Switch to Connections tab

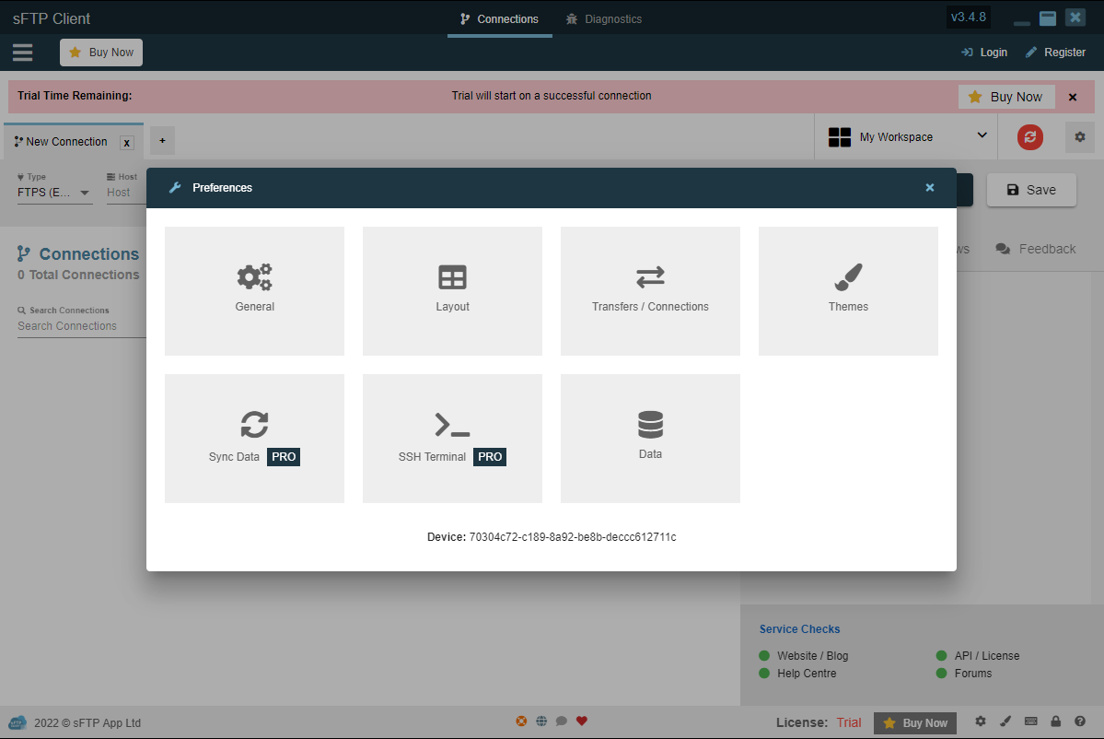click(x=499, y=19)
